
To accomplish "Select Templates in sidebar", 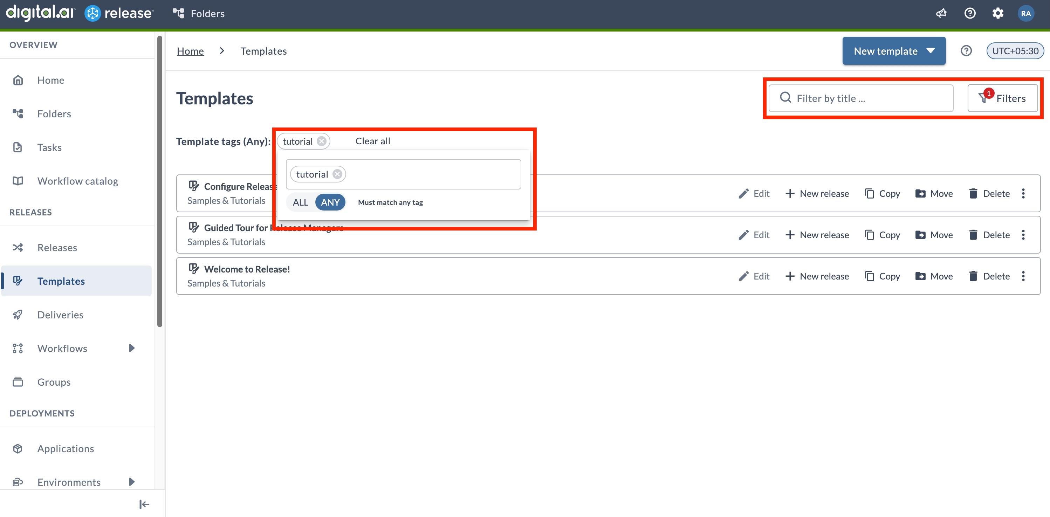I will coord(77,281).
